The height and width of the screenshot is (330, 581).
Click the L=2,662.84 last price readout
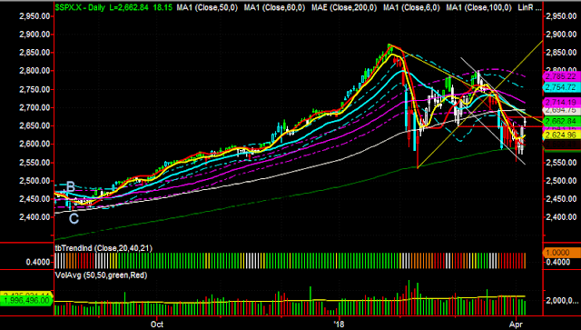[x=129, y=7]
